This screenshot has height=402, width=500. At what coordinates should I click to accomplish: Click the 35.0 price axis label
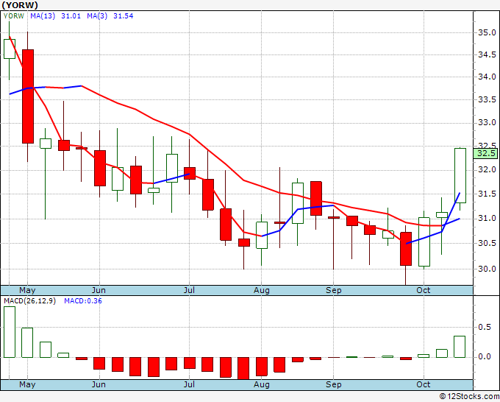coord(487,32)
